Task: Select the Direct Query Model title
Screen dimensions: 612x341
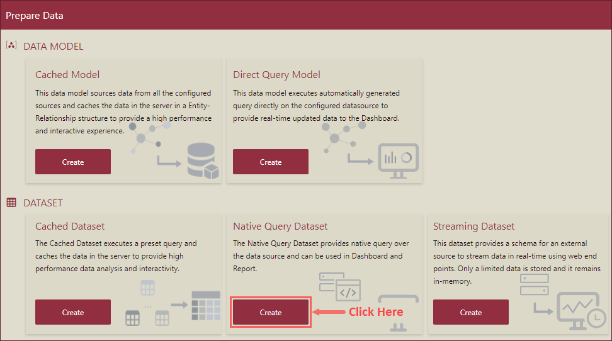Action: pyautogui.click(x=276, y=74)
